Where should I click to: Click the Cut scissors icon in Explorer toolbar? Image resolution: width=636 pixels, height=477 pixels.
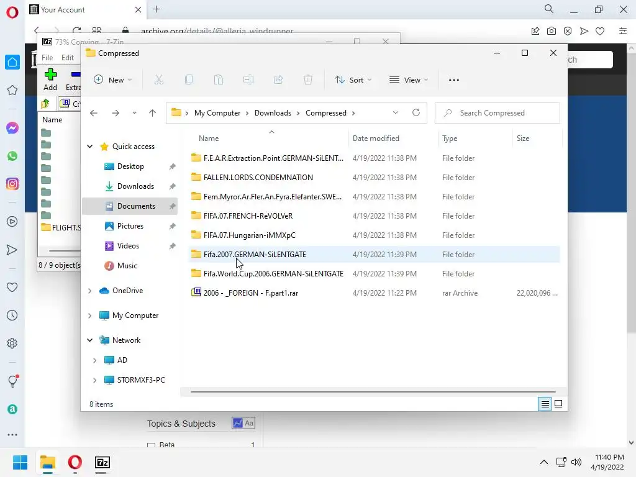[x=158, y=80]
